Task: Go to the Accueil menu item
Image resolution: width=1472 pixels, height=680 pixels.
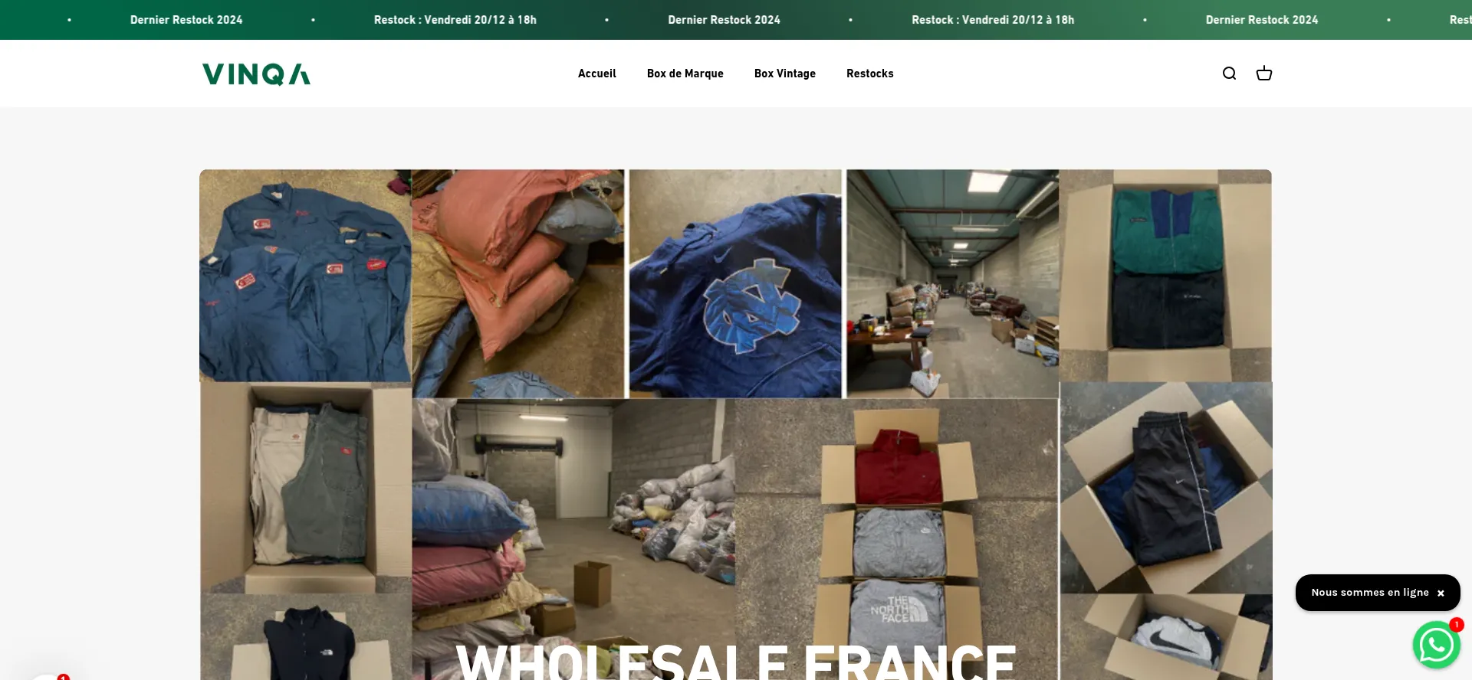Action: click(596, 74)
